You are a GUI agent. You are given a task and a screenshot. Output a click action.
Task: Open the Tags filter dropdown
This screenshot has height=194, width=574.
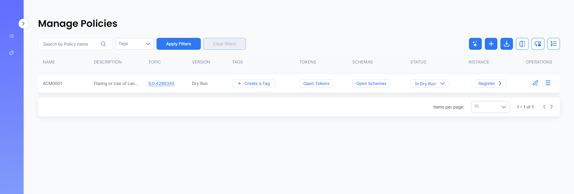(135, 44)
